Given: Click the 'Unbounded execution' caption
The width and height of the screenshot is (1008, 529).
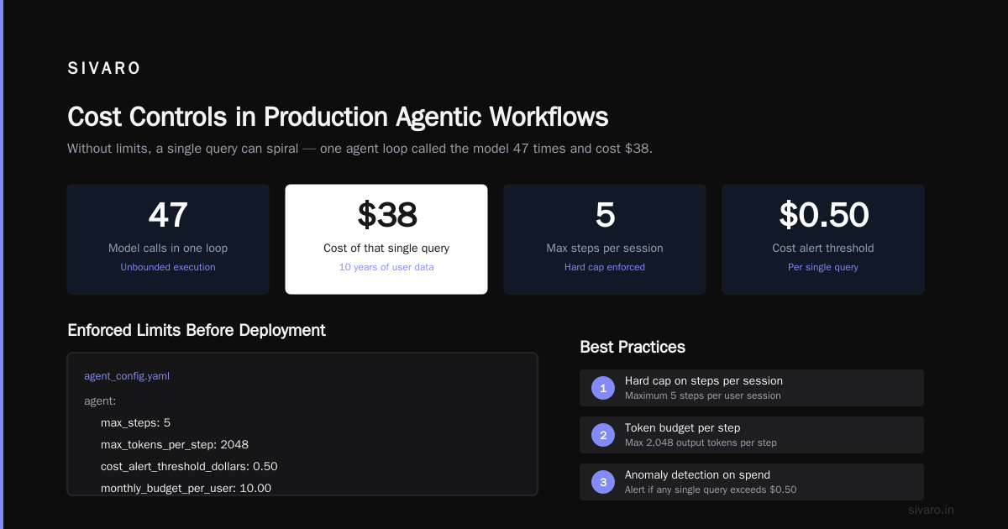Looking at the screenshot, I should (x=168, y=267).
